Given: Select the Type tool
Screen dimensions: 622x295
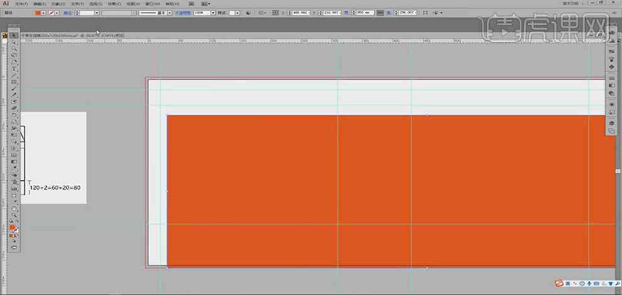Looking at the screenshot, I should click(14, 69).
